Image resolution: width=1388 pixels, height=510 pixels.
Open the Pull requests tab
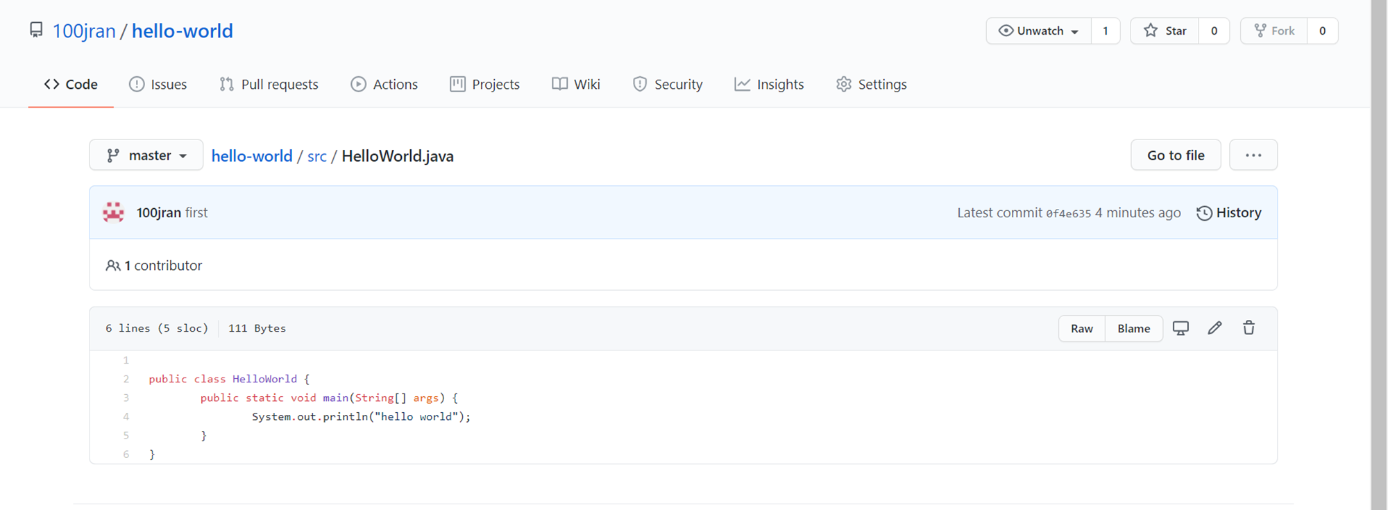269,84
